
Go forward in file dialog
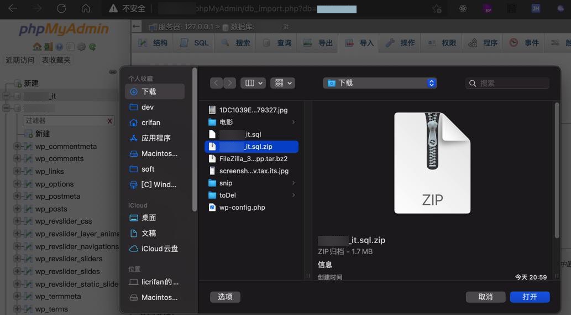coord(229,83)
